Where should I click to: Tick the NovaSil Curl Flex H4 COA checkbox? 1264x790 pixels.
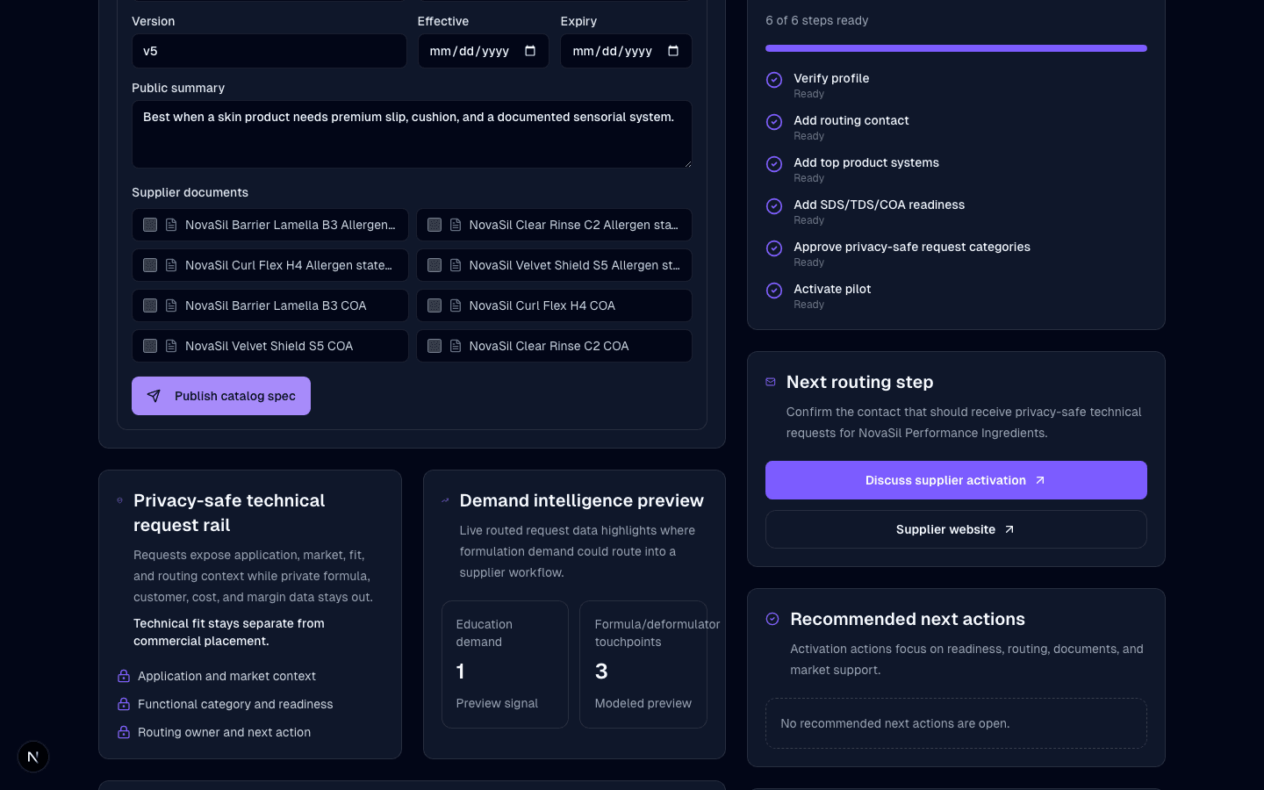434,305
